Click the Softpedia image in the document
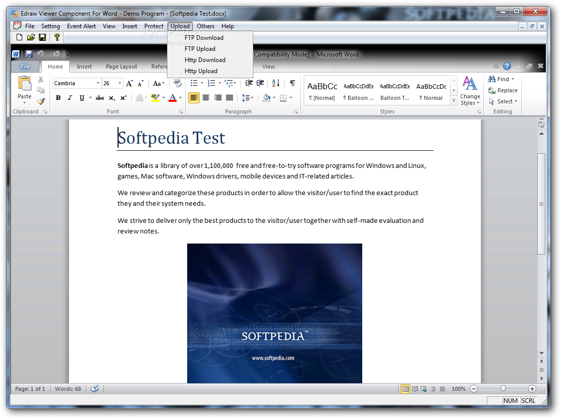 (x=274, y=313)
